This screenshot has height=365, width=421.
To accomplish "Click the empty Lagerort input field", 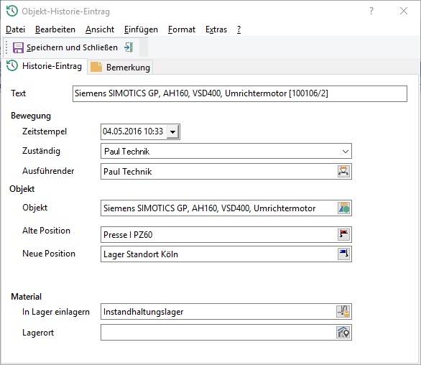I will (218, 332).
